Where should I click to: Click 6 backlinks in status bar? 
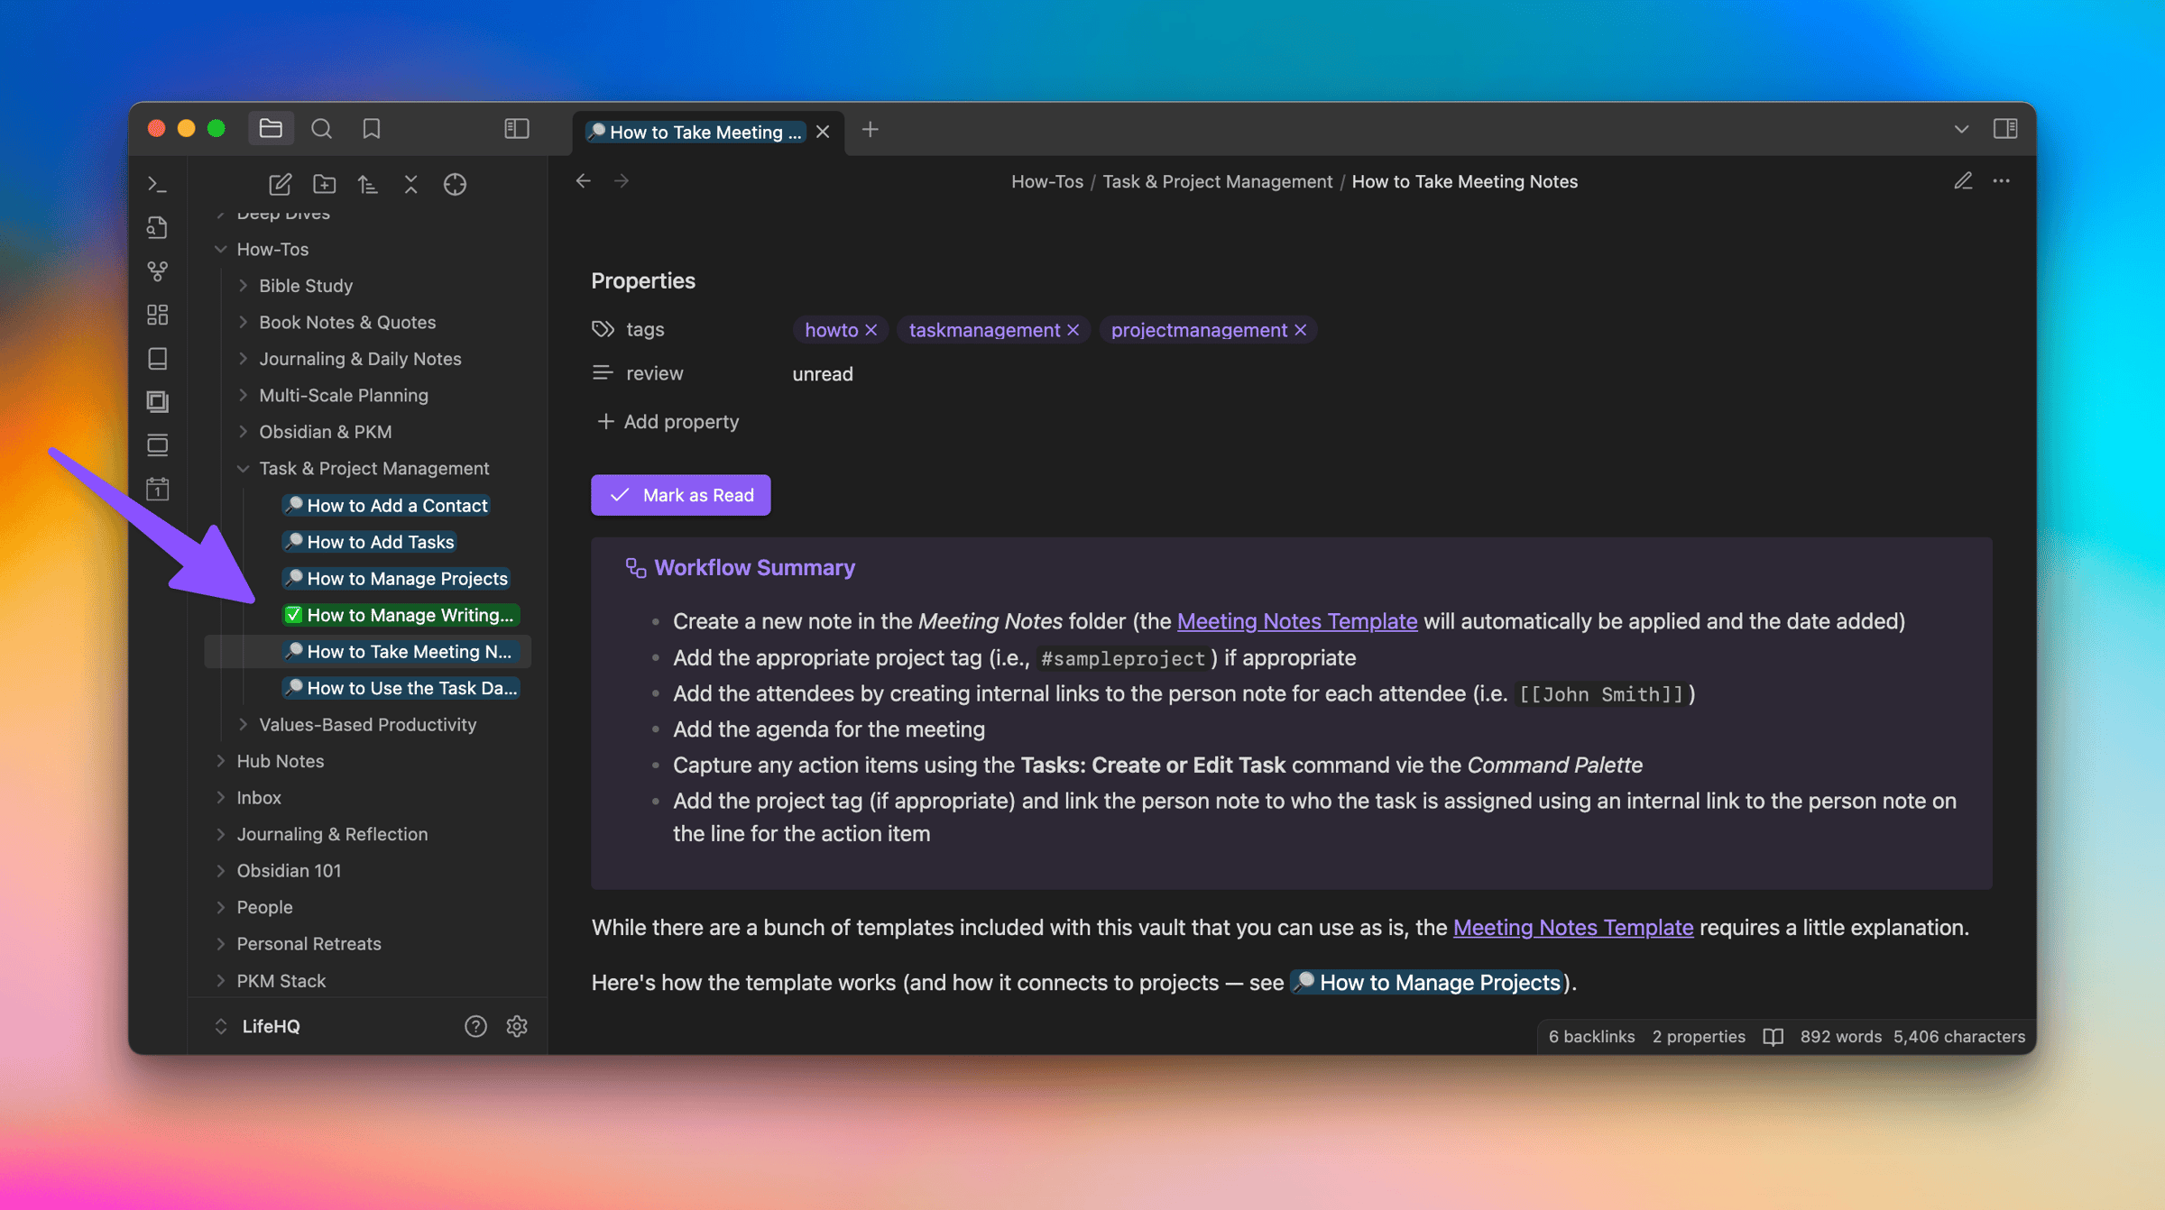coord(1591,1037)
